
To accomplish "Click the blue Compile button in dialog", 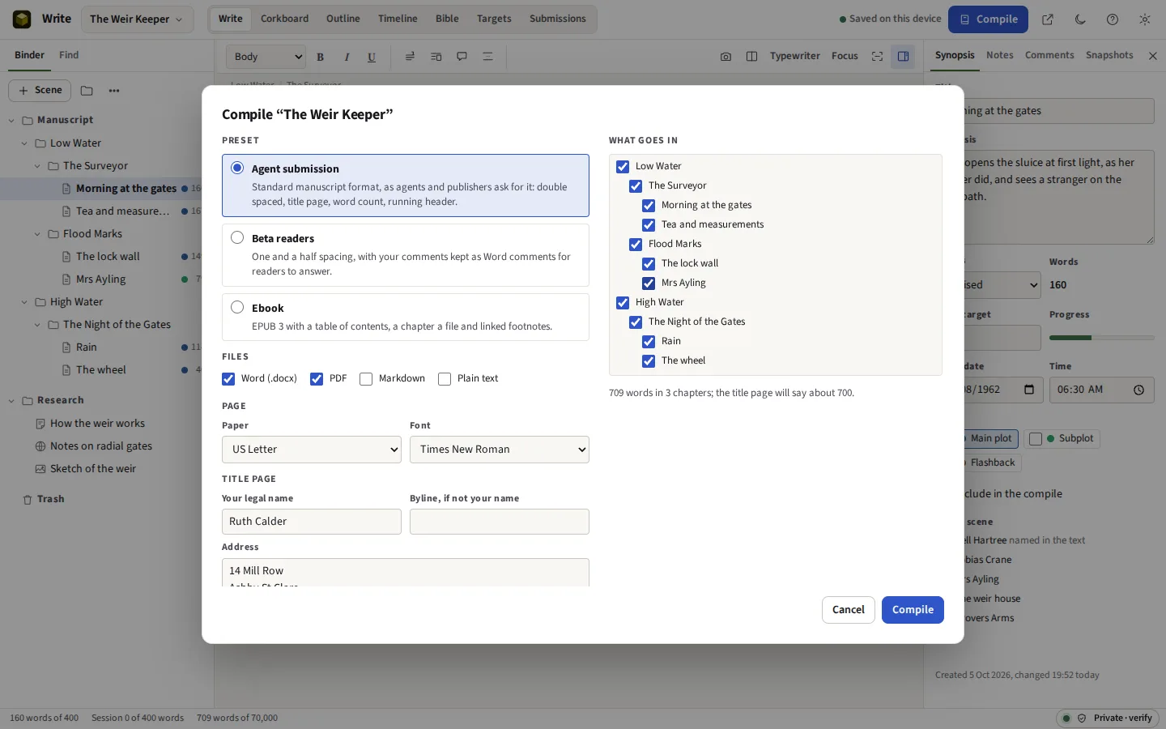I will [913, 610].
